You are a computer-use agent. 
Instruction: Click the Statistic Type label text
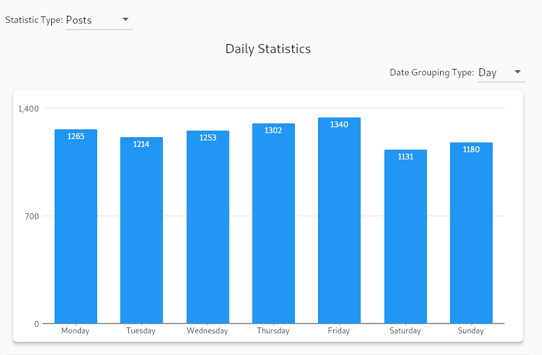click(x=34, y=20)
